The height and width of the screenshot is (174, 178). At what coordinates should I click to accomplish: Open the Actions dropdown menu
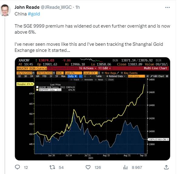pyautogui.click(x=88, y=68)
